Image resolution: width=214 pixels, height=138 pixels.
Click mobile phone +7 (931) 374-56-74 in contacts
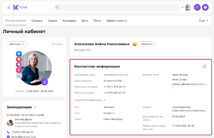[x=114, y=87]
